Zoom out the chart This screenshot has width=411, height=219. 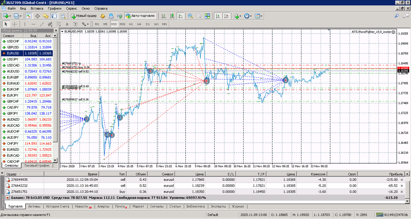199,16
